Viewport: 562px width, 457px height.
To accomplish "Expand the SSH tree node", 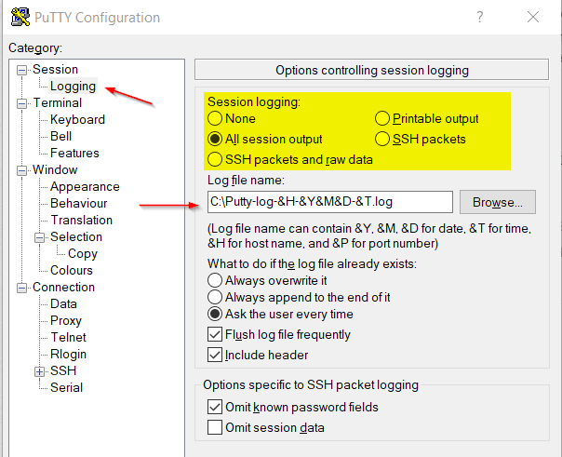I will click(40, 371).
